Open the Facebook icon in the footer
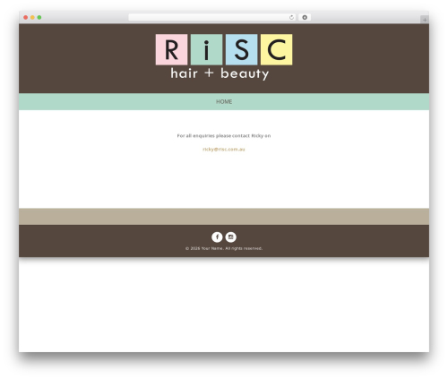 click(217, 237)
